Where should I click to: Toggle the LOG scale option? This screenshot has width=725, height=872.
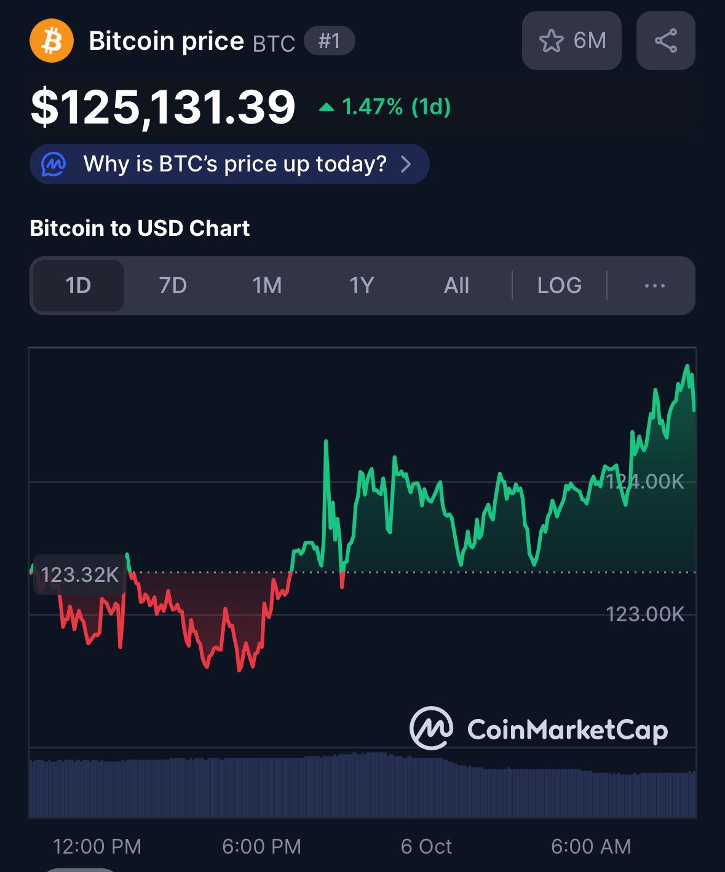click(559, 286)
